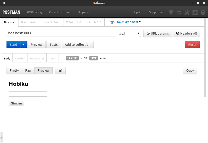Open the Send button dropdown arrow
Image resolution: width=208 pixels, height=143 pixels.
23,45
